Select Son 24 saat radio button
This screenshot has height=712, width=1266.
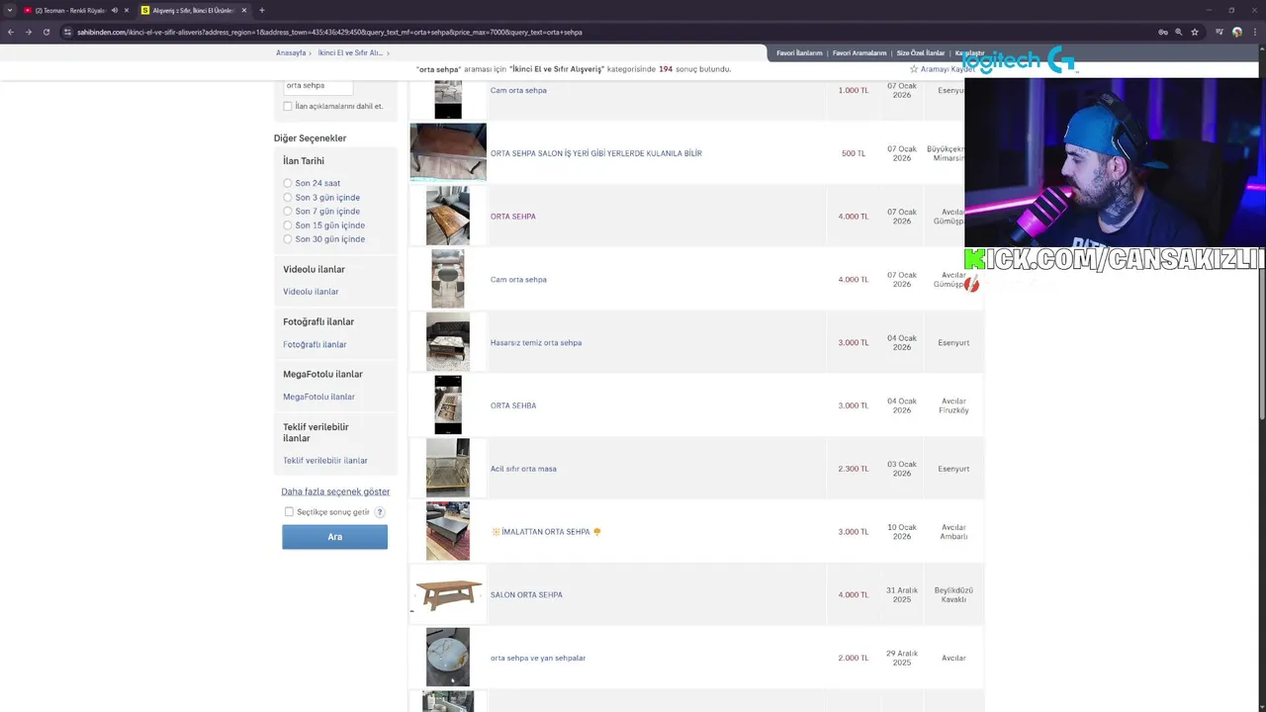click(x=288, y=183)
